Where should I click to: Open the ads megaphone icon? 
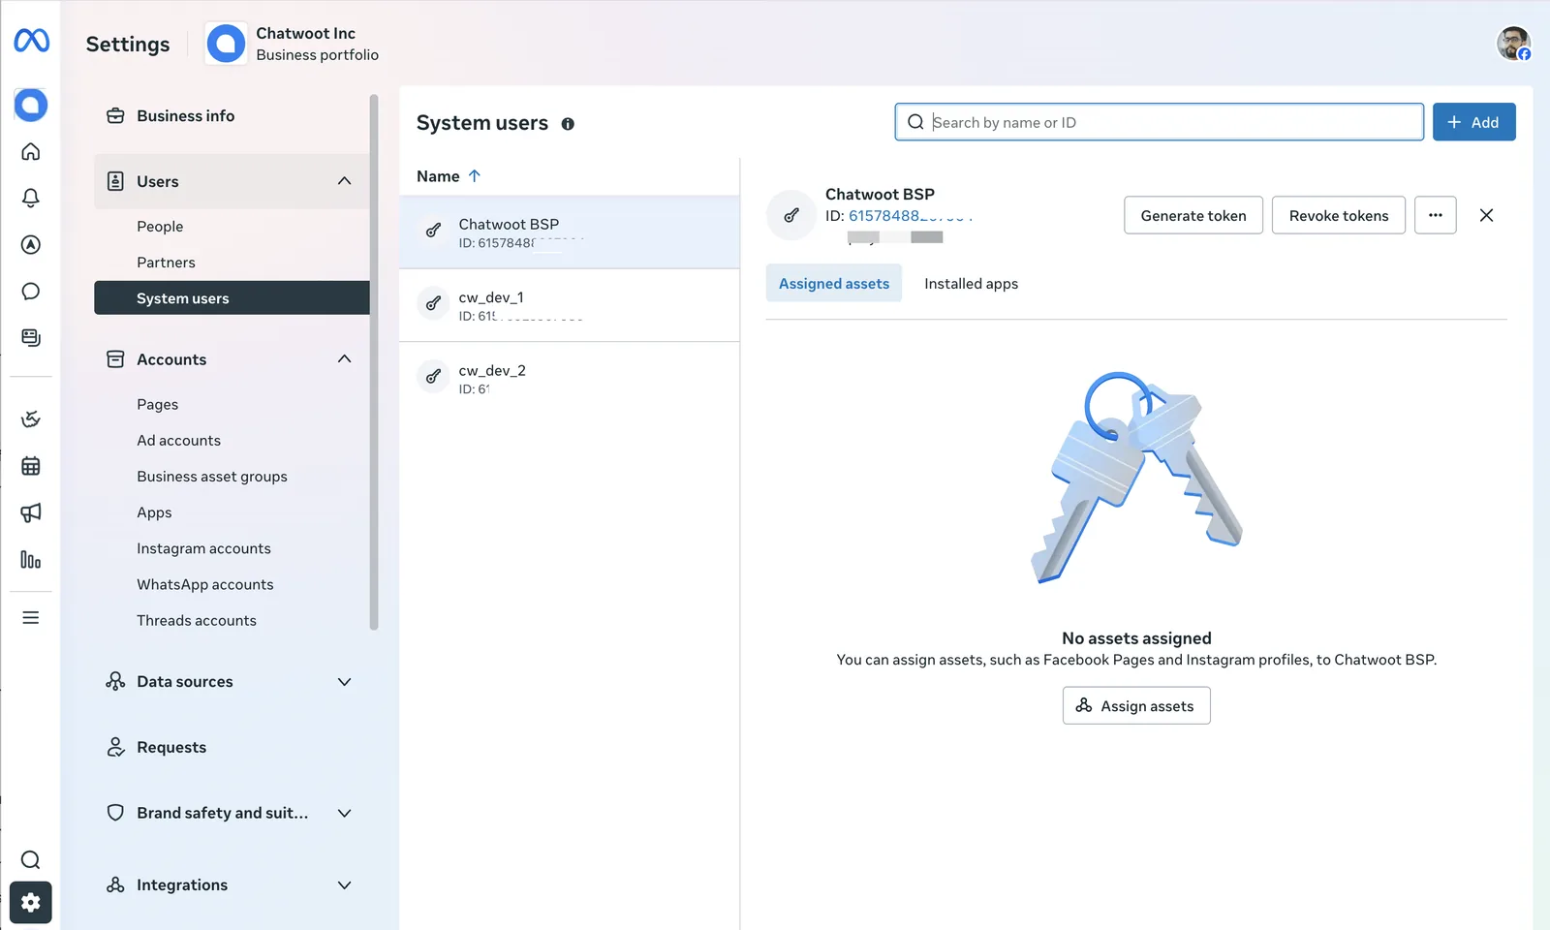click(31, 512)
